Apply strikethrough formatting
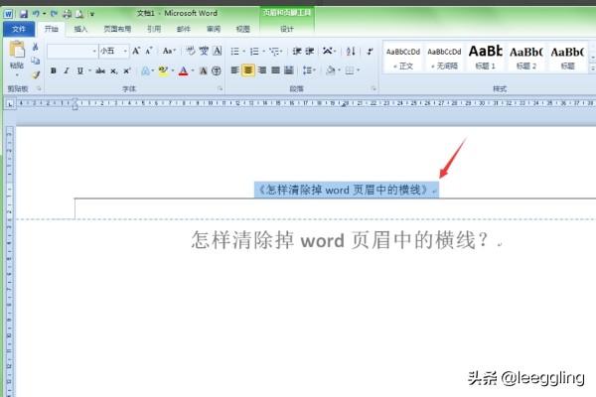Image resolution: width=596 pixels, height=397 pixels. point(100,70)
